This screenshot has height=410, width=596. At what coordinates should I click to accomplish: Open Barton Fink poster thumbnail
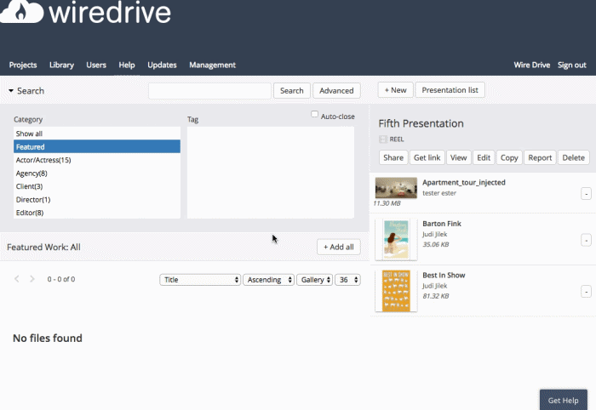[396, 240]
